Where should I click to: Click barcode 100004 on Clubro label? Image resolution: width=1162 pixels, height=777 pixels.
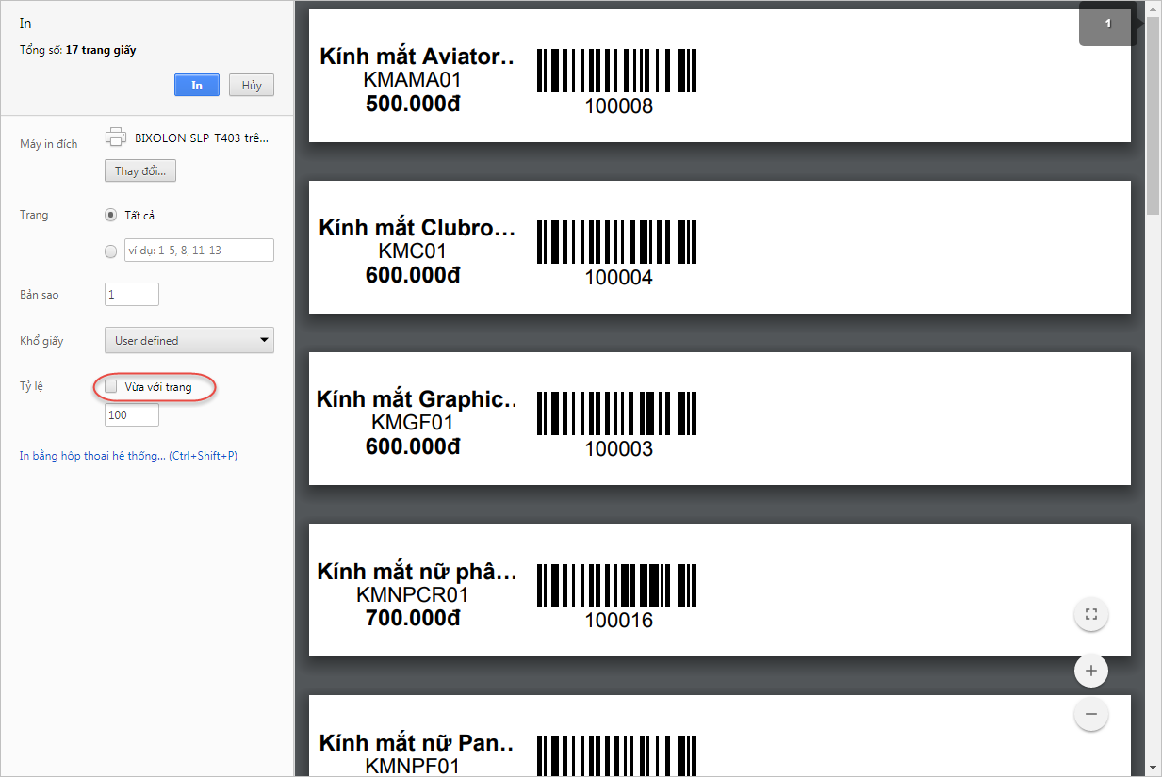617,242
